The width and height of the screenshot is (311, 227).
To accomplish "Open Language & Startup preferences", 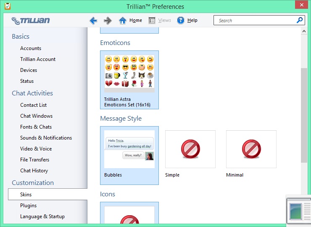I will tap(42, 216).
